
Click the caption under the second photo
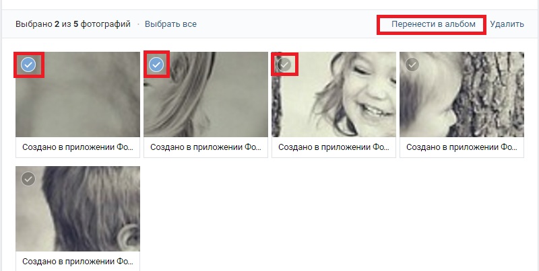[x=205, y=147]
